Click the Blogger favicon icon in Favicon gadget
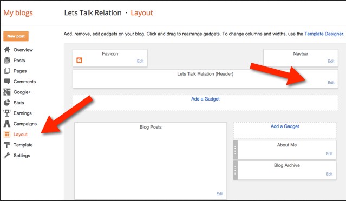The height and width of the screenshot is (201, 346). tap(80, 61)
